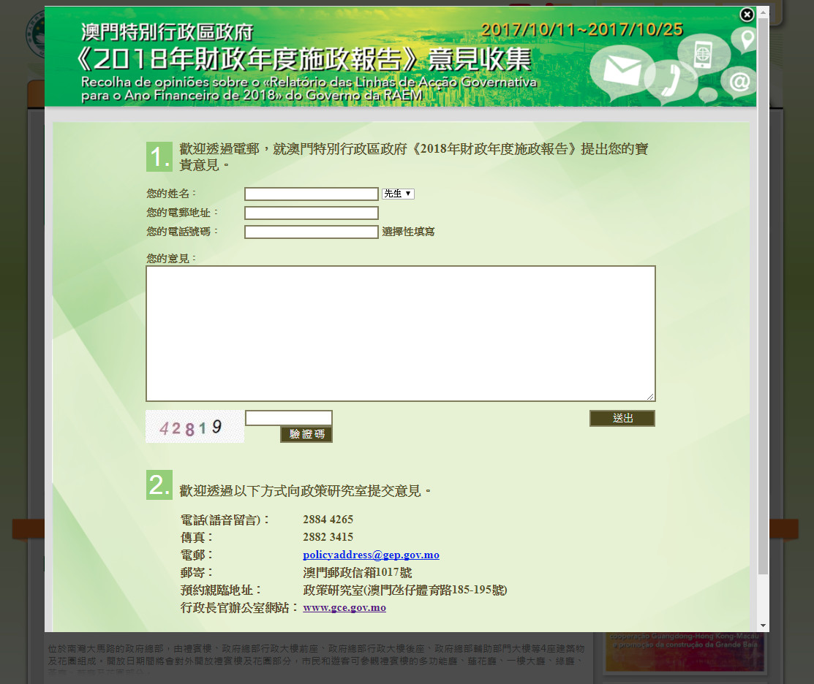Focus the 您的電郵地址 email field
This screenshot has width=814, height=684.
(311, 213)
